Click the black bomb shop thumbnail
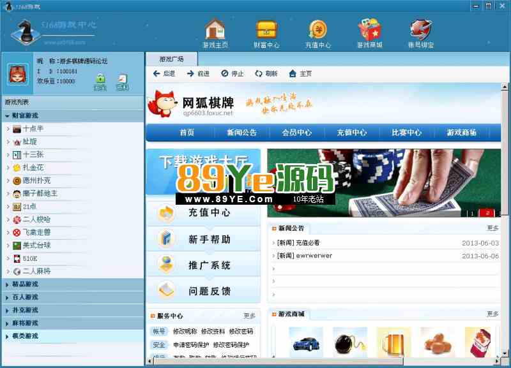The height and width of the screenshot is (368, 511). pyautogui.click(x=349, y=342)
